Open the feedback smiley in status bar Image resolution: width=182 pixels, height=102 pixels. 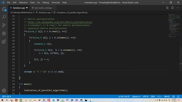pos(173,96)
